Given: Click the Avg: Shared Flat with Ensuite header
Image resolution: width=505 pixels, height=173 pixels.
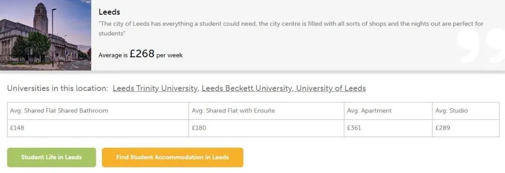Looking at the screenshot, I should tap(267, 111).
